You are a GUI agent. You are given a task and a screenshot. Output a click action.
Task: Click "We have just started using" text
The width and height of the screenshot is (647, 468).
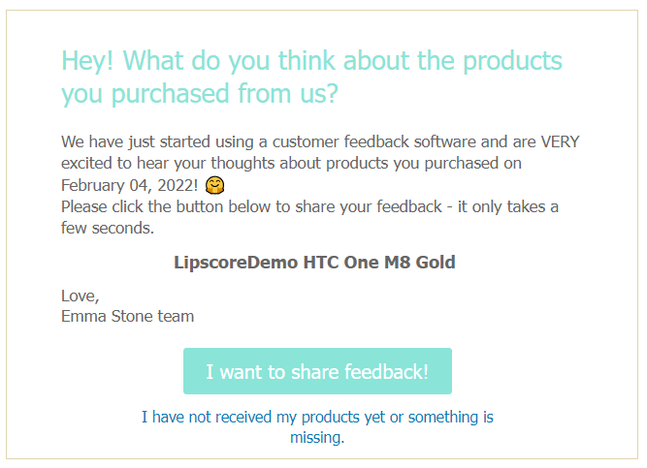click(155, 142)
